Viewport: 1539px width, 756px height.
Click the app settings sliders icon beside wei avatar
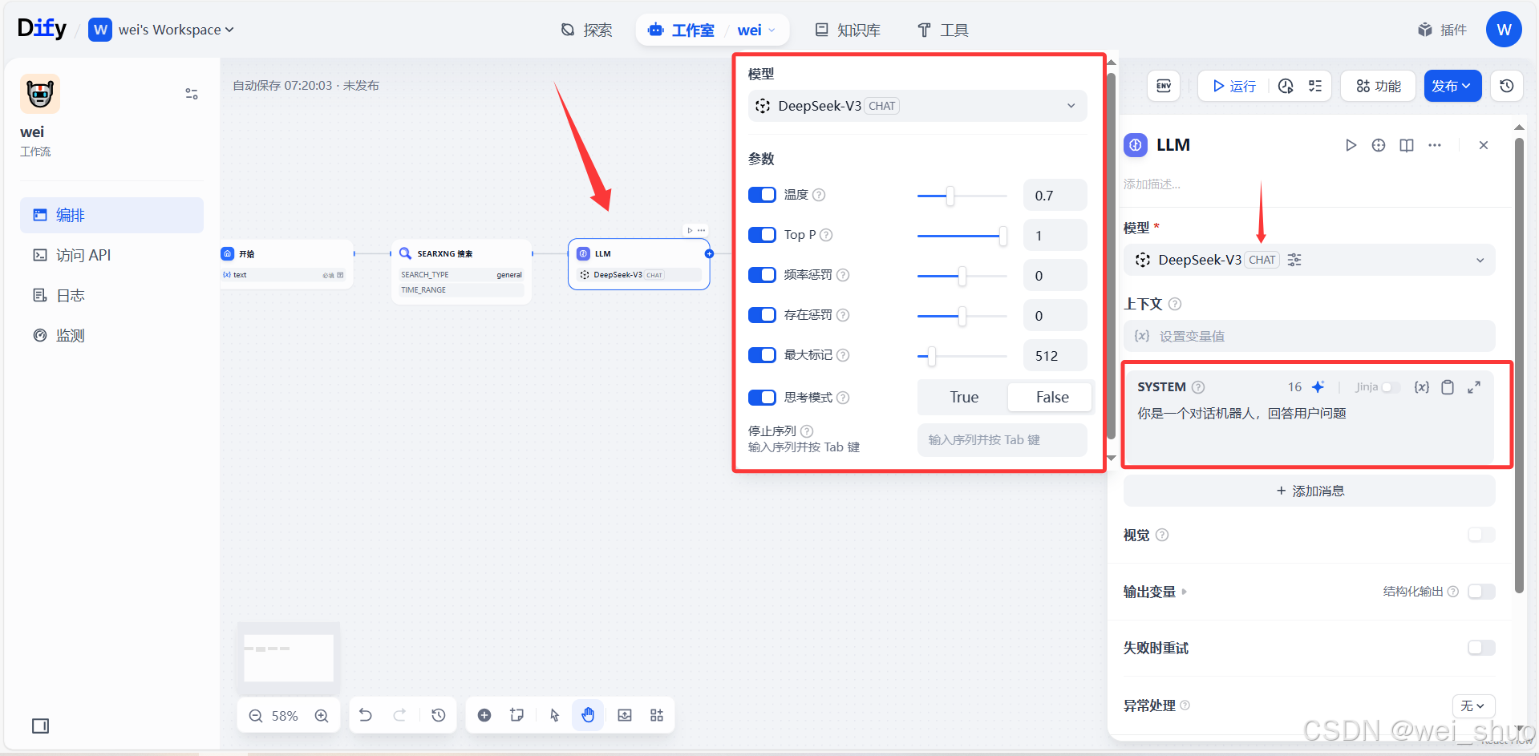(192, 94)
